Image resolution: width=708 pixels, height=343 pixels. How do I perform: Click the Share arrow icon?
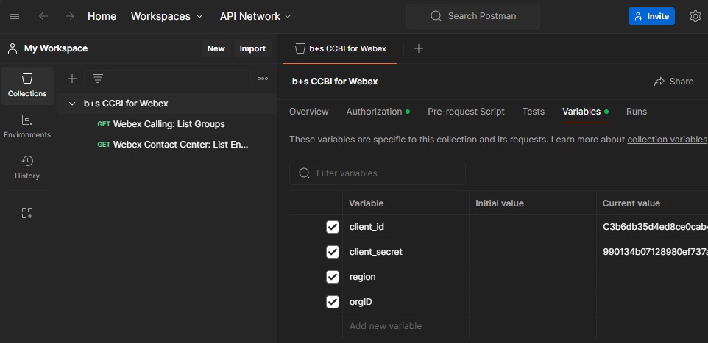coord(659,82)
